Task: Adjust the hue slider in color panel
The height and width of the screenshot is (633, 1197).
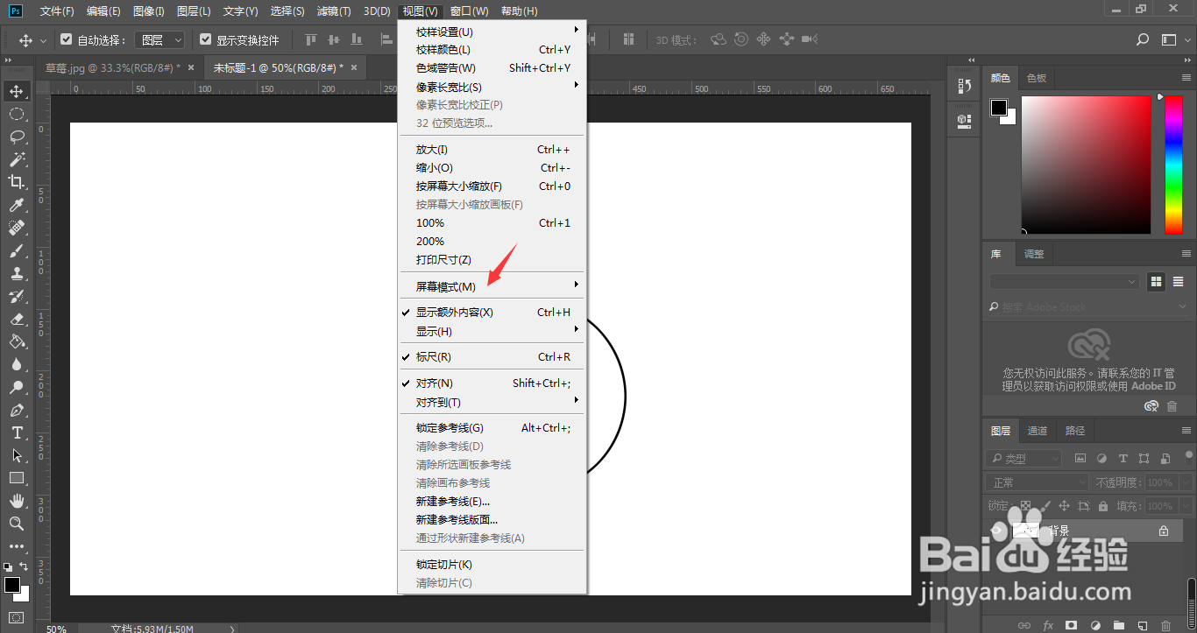Action: (1173, 165)
